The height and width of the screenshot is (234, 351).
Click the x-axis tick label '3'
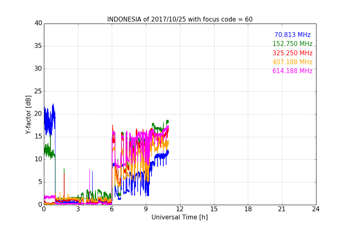(x=78, y=209)
